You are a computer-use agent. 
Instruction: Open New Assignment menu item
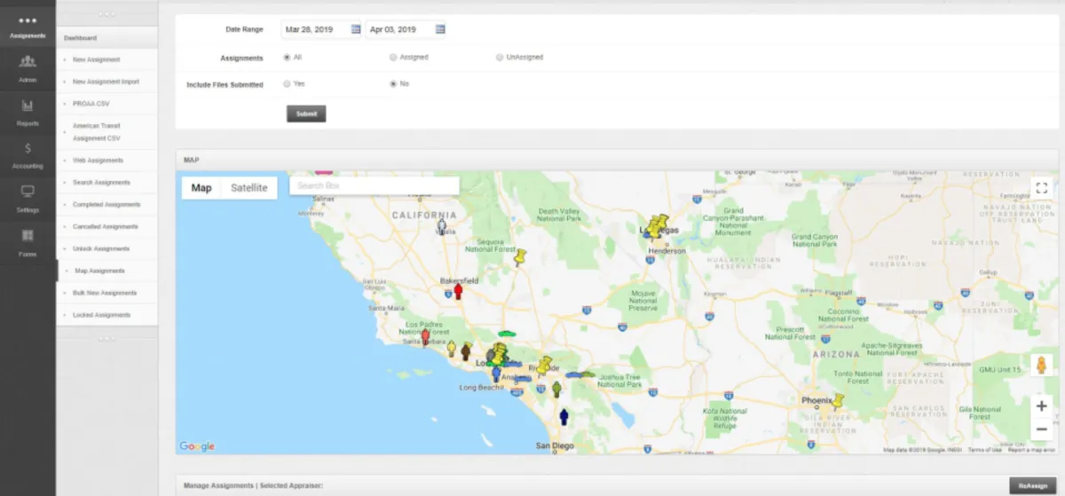point(107,59)
